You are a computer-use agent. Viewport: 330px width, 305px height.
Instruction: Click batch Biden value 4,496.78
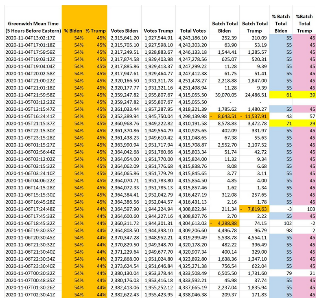227,230
